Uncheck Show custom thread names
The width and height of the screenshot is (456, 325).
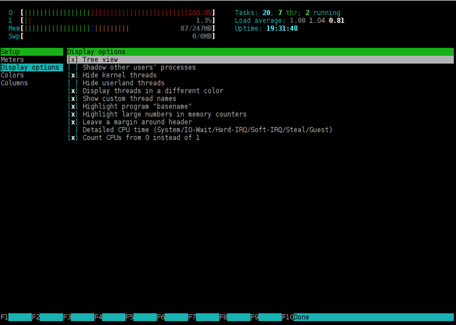coord(73,98)
